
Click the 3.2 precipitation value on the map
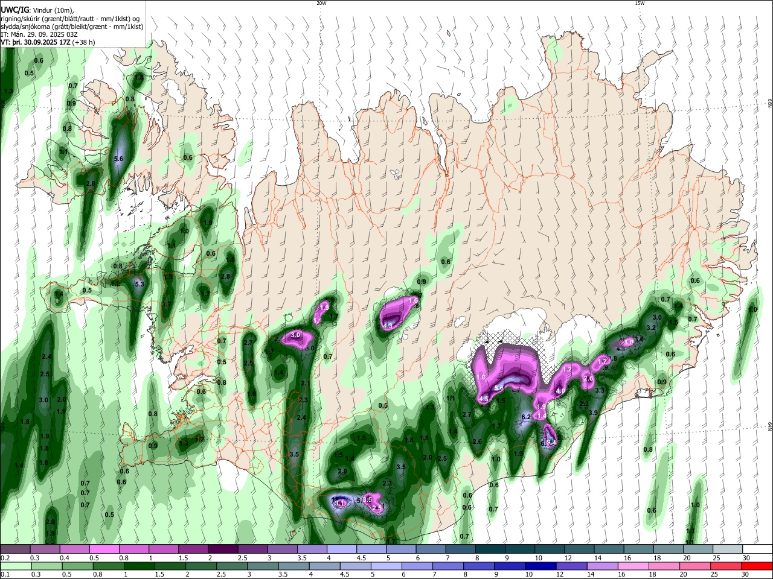pos(651,327)
